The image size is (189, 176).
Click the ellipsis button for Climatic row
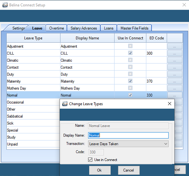[175, 60]
